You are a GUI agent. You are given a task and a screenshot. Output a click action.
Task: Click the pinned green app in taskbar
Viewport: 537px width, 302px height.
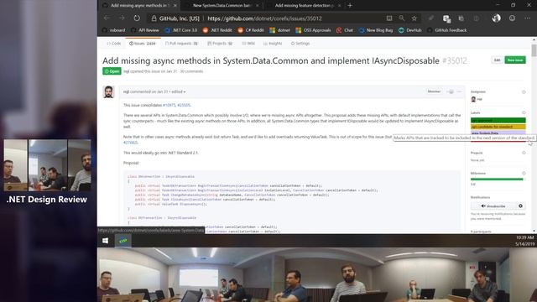[x=123, y=241]
